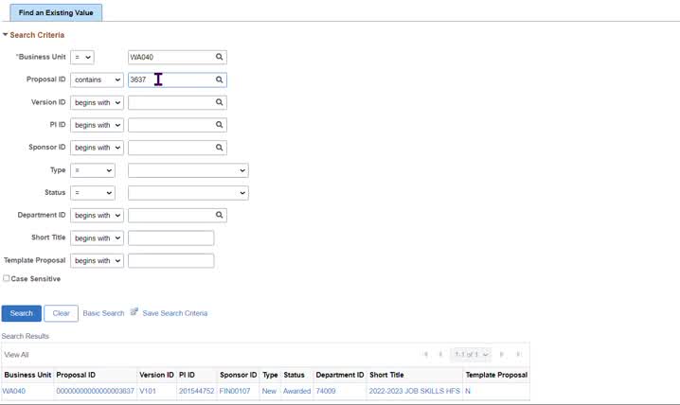Click the New type result link

click(269, 391)
